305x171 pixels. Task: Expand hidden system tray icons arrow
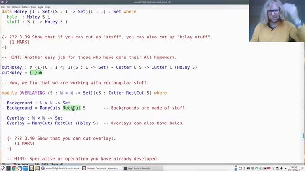click(285, 168)
